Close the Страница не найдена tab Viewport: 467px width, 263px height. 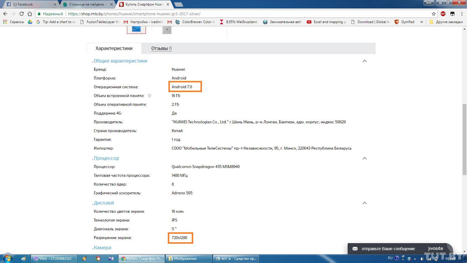(x=111, y=4)
